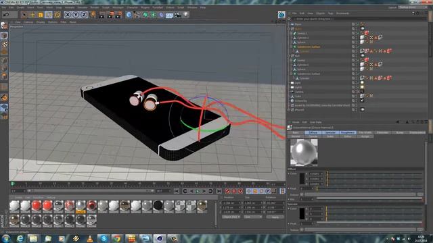Viewport: 433px width, 243px height.
Task: Select the Scale tool
Action: 41,15
